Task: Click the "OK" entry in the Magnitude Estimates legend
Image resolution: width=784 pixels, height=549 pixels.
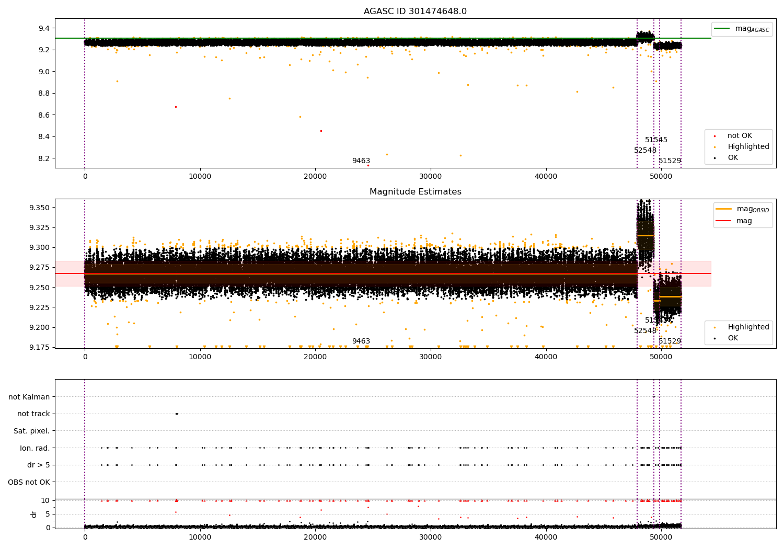Action: [733, 338]
